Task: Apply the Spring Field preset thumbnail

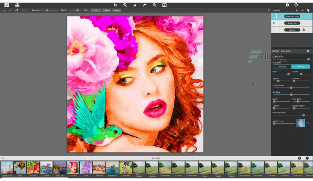Action: (x=125, y=168)
